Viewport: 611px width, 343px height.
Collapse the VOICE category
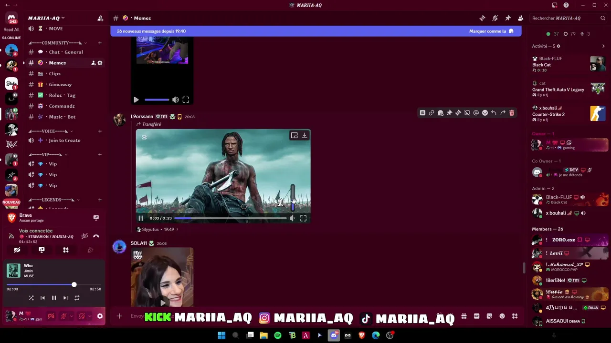click(x=50, y=131)
